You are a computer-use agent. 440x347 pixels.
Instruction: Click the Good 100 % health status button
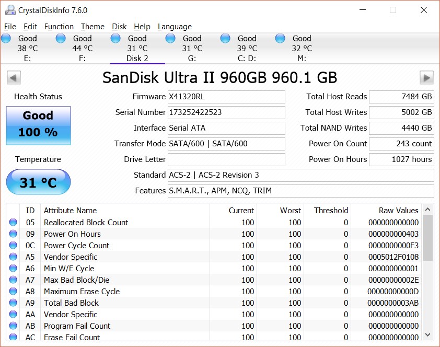coord(39,125)
